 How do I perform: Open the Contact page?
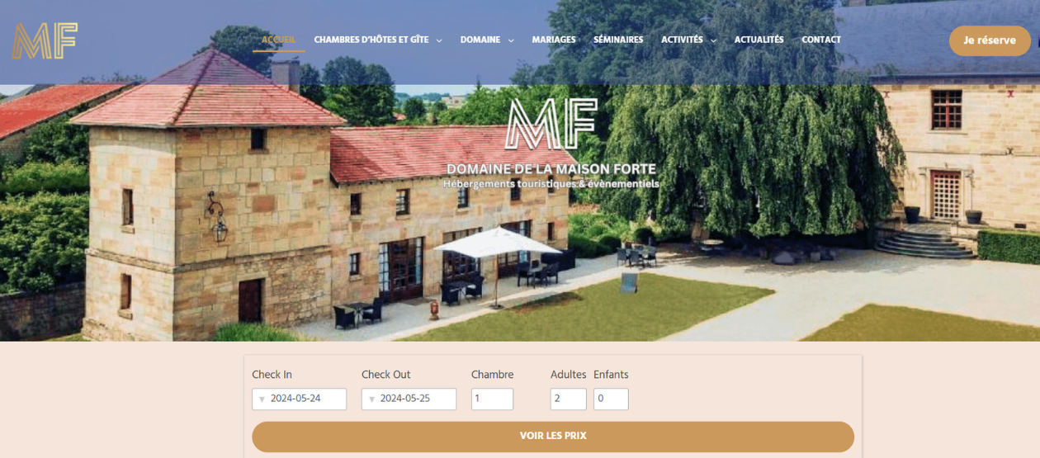pos(821,40)
